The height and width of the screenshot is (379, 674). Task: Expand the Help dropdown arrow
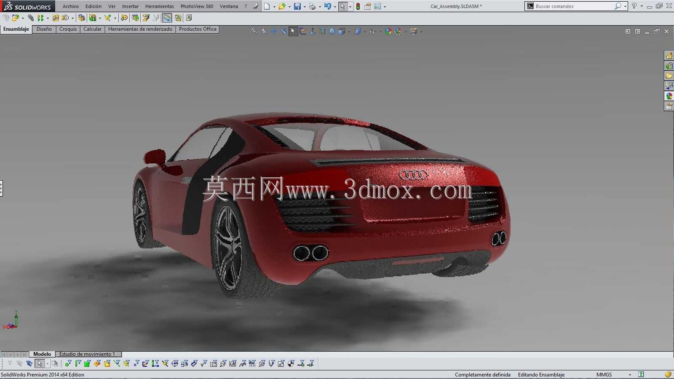641,6
